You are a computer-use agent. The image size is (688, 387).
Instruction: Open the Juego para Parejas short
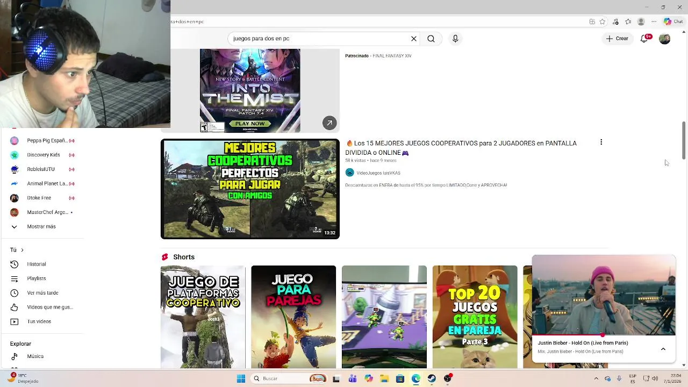pos(293,317)
